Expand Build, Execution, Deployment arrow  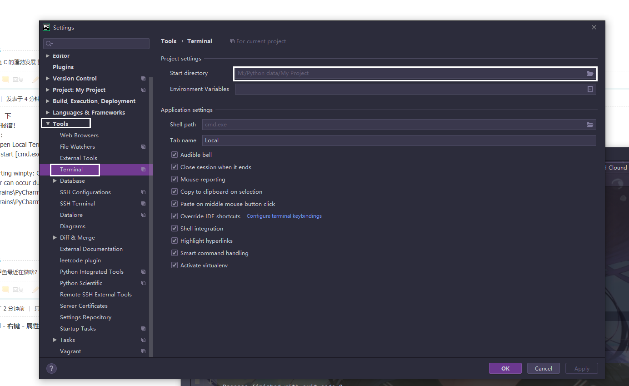[x=48, y=101]
